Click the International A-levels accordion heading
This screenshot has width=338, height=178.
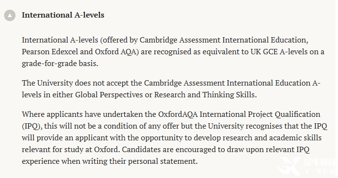tap(63, 15)
